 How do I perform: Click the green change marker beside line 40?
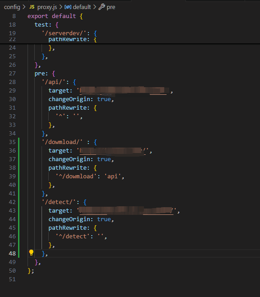coord(19,185)
